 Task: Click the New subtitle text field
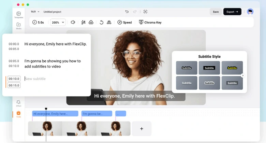[x=35, y=79]
